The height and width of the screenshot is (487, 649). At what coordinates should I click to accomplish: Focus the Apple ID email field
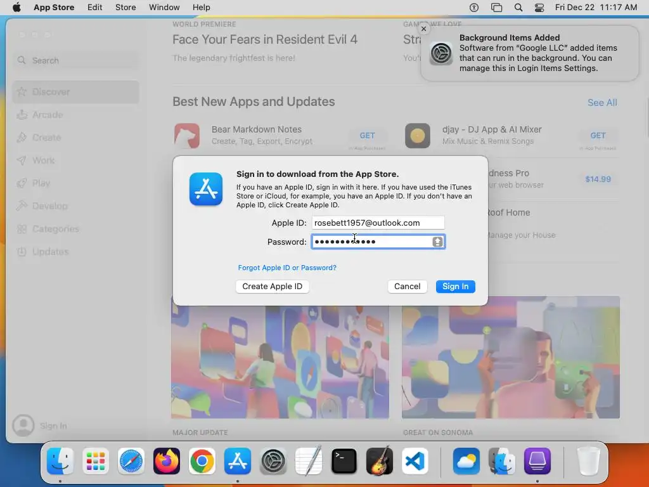pos(378,223)
